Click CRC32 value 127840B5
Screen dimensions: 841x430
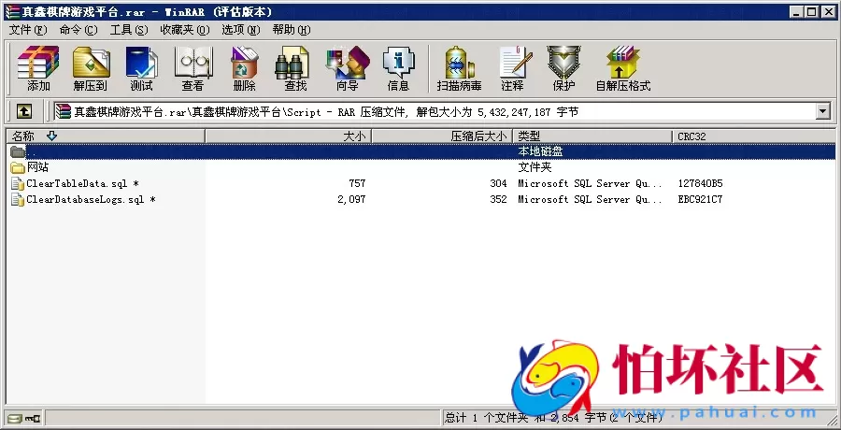click(x=700, y=183)
